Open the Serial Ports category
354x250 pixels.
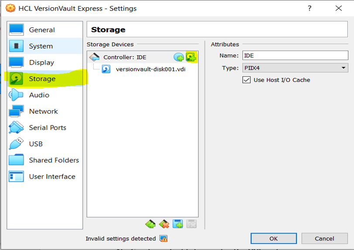[x=45, y=128]
